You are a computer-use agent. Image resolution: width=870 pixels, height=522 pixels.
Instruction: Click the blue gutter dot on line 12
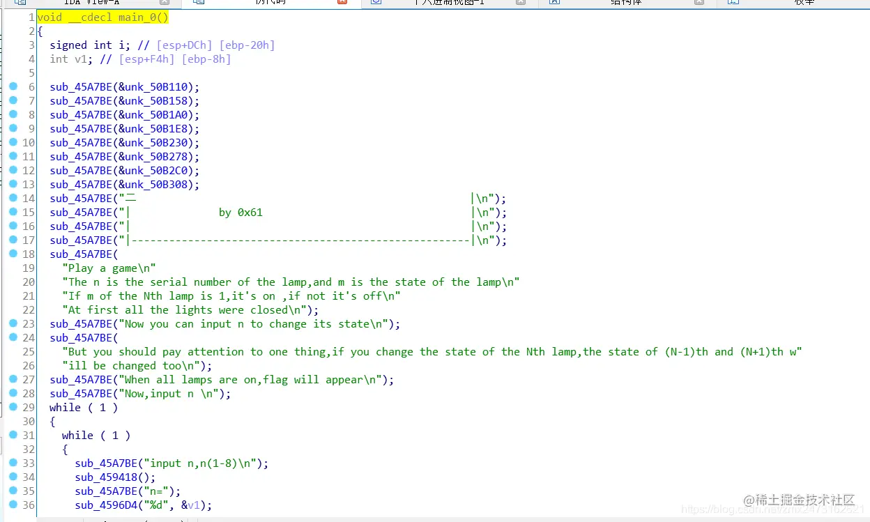point(13,170)
